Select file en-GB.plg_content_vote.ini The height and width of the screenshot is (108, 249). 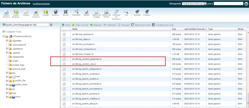click(x=84, y=64)
